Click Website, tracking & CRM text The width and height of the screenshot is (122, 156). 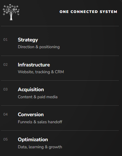(x=41, y=72)
